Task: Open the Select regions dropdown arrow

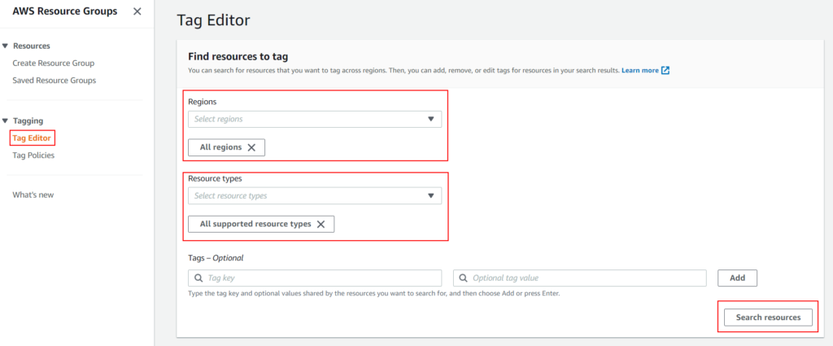Action: (x=431, y=119)
